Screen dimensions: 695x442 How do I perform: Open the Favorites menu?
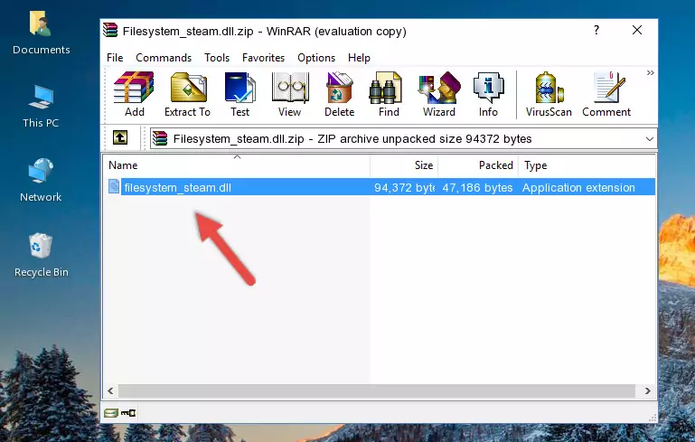[x=263, y=58]
